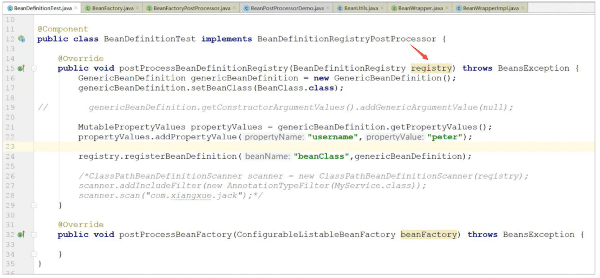Screen dimensions: 600x278
Task: Collapse the method at line 15 fold marker
Action: (x=34, y=68)
